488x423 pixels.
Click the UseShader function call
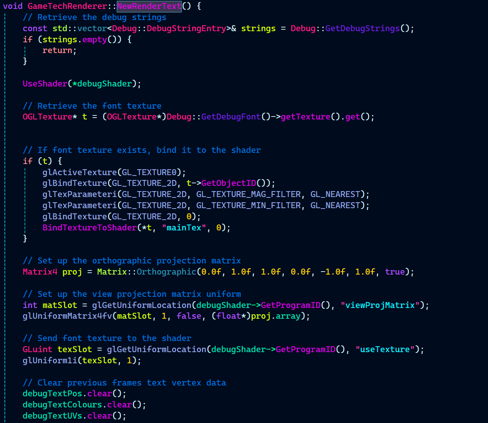point(45,84)
